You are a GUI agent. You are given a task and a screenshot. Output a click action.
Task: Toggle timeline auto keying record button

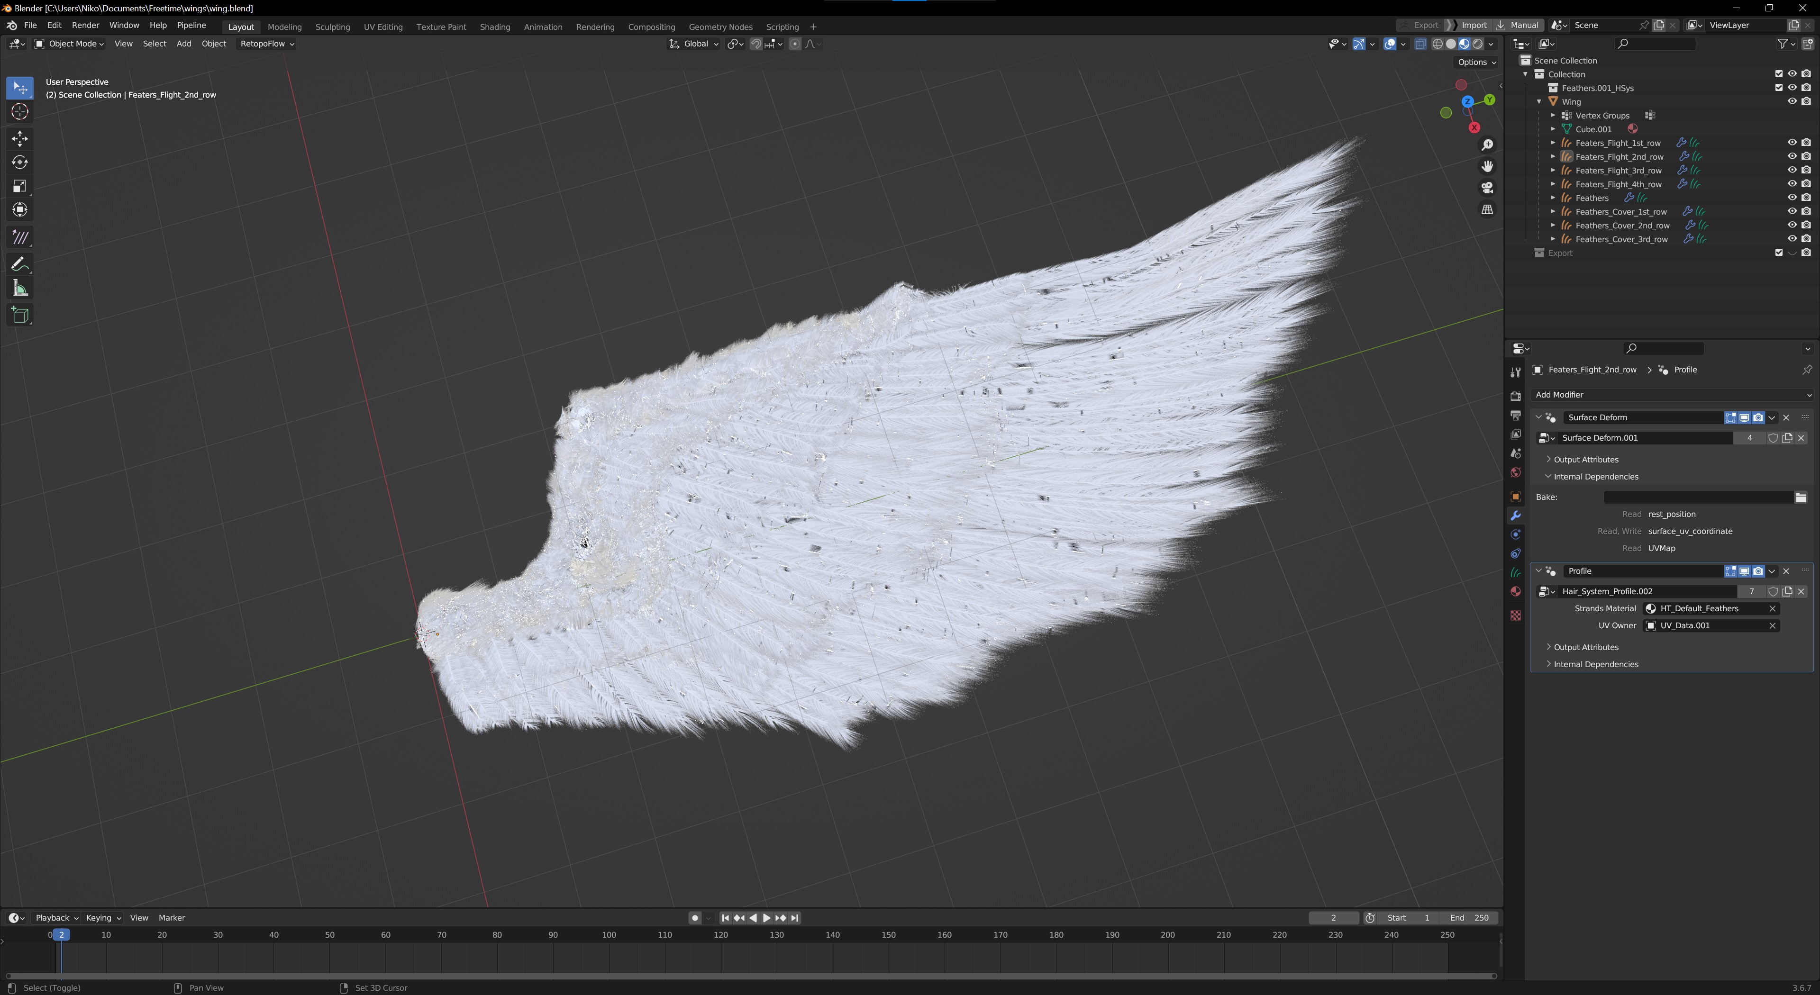coord(694,918)
